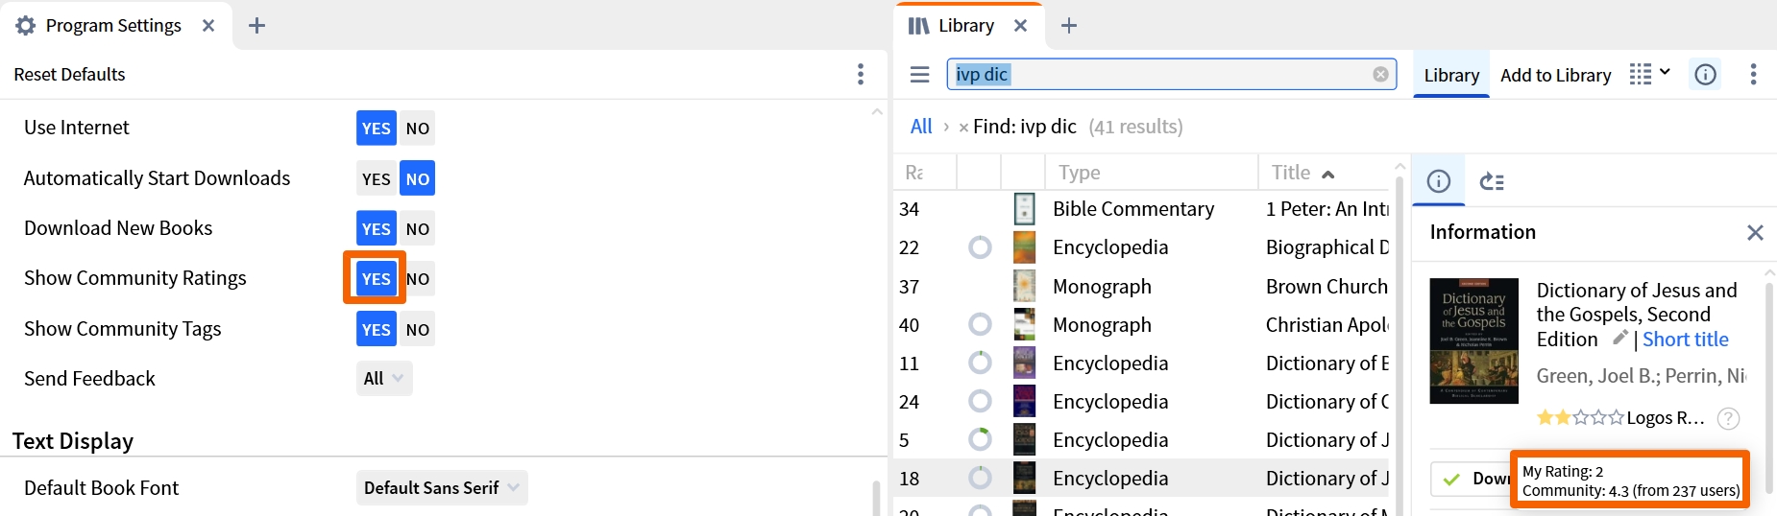Close the Information pane
1777x516 pixels.
1755,232
